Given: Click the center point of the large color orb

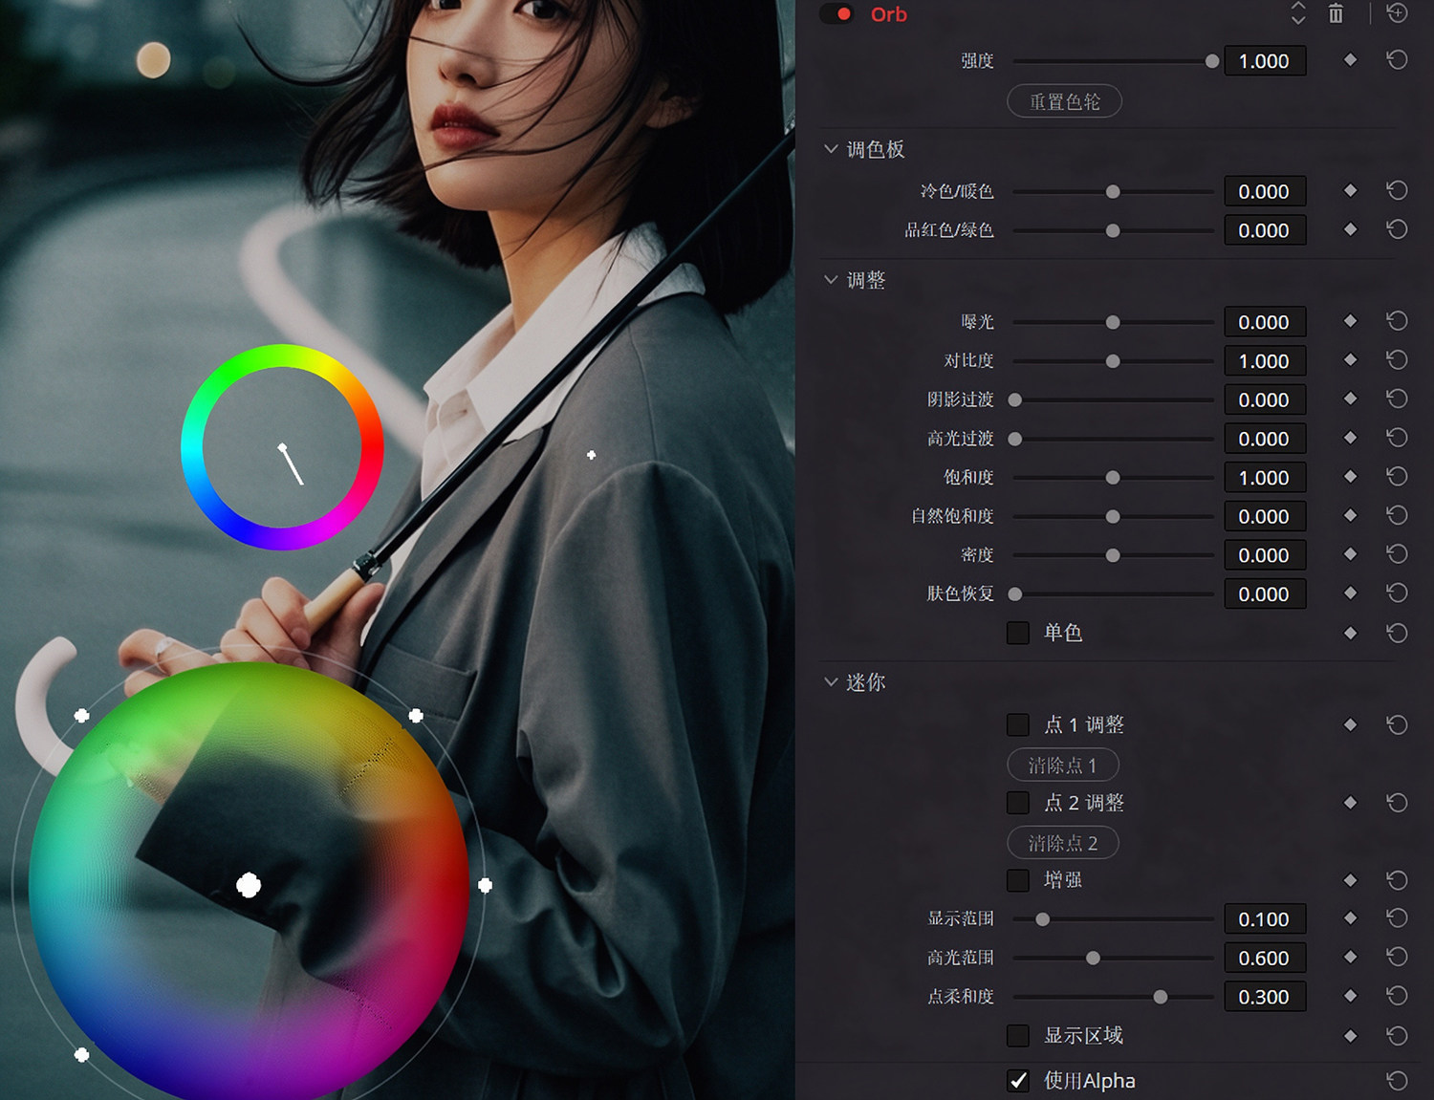Looking at the screenshot, I should (249, 886).
